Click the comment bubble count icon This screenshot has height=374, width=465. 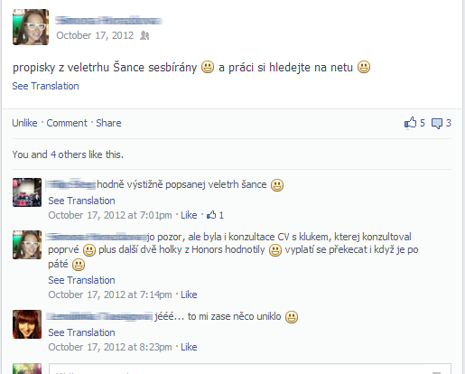tap(437, 123)
